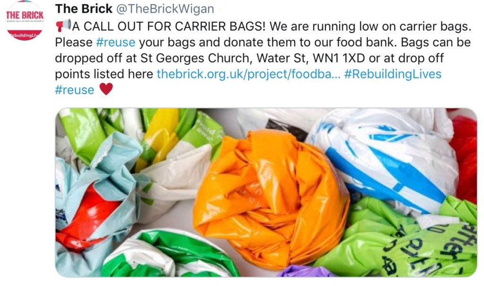Viewport: 484px width, 286px height.
Task: Click the "A CALL OUT FOR CARRIER BAGS!" text
Action: point(169,26)
